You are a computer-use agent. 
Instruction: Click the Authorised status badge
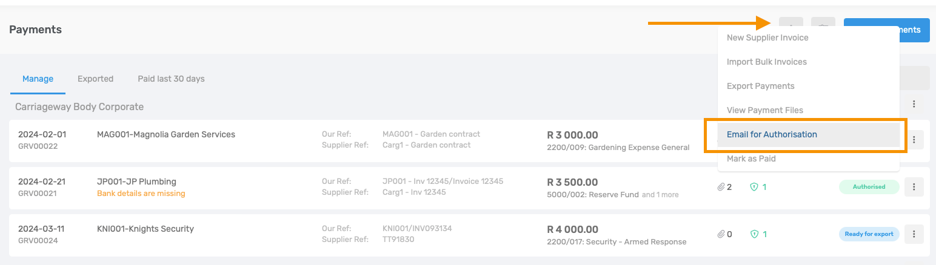869,187
